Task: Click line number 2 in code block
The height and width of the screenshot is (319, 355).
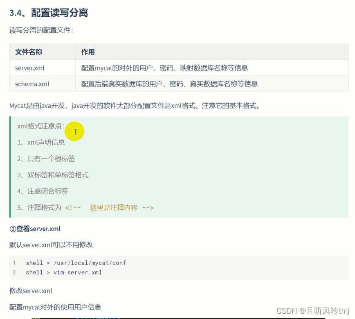Action: (14, 272)
